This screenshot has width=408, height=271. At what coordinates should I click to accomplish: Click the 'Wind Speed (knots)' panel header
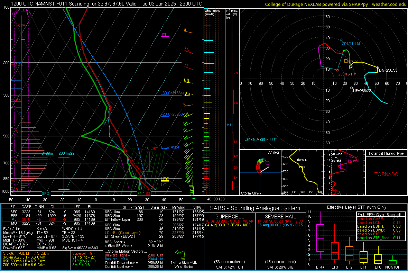coord(213,12)
